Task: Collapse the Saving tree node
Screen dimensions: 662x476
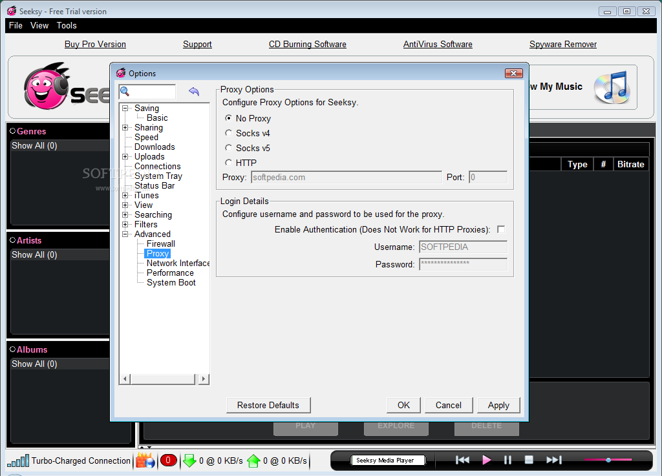Action: coord(125,109)
